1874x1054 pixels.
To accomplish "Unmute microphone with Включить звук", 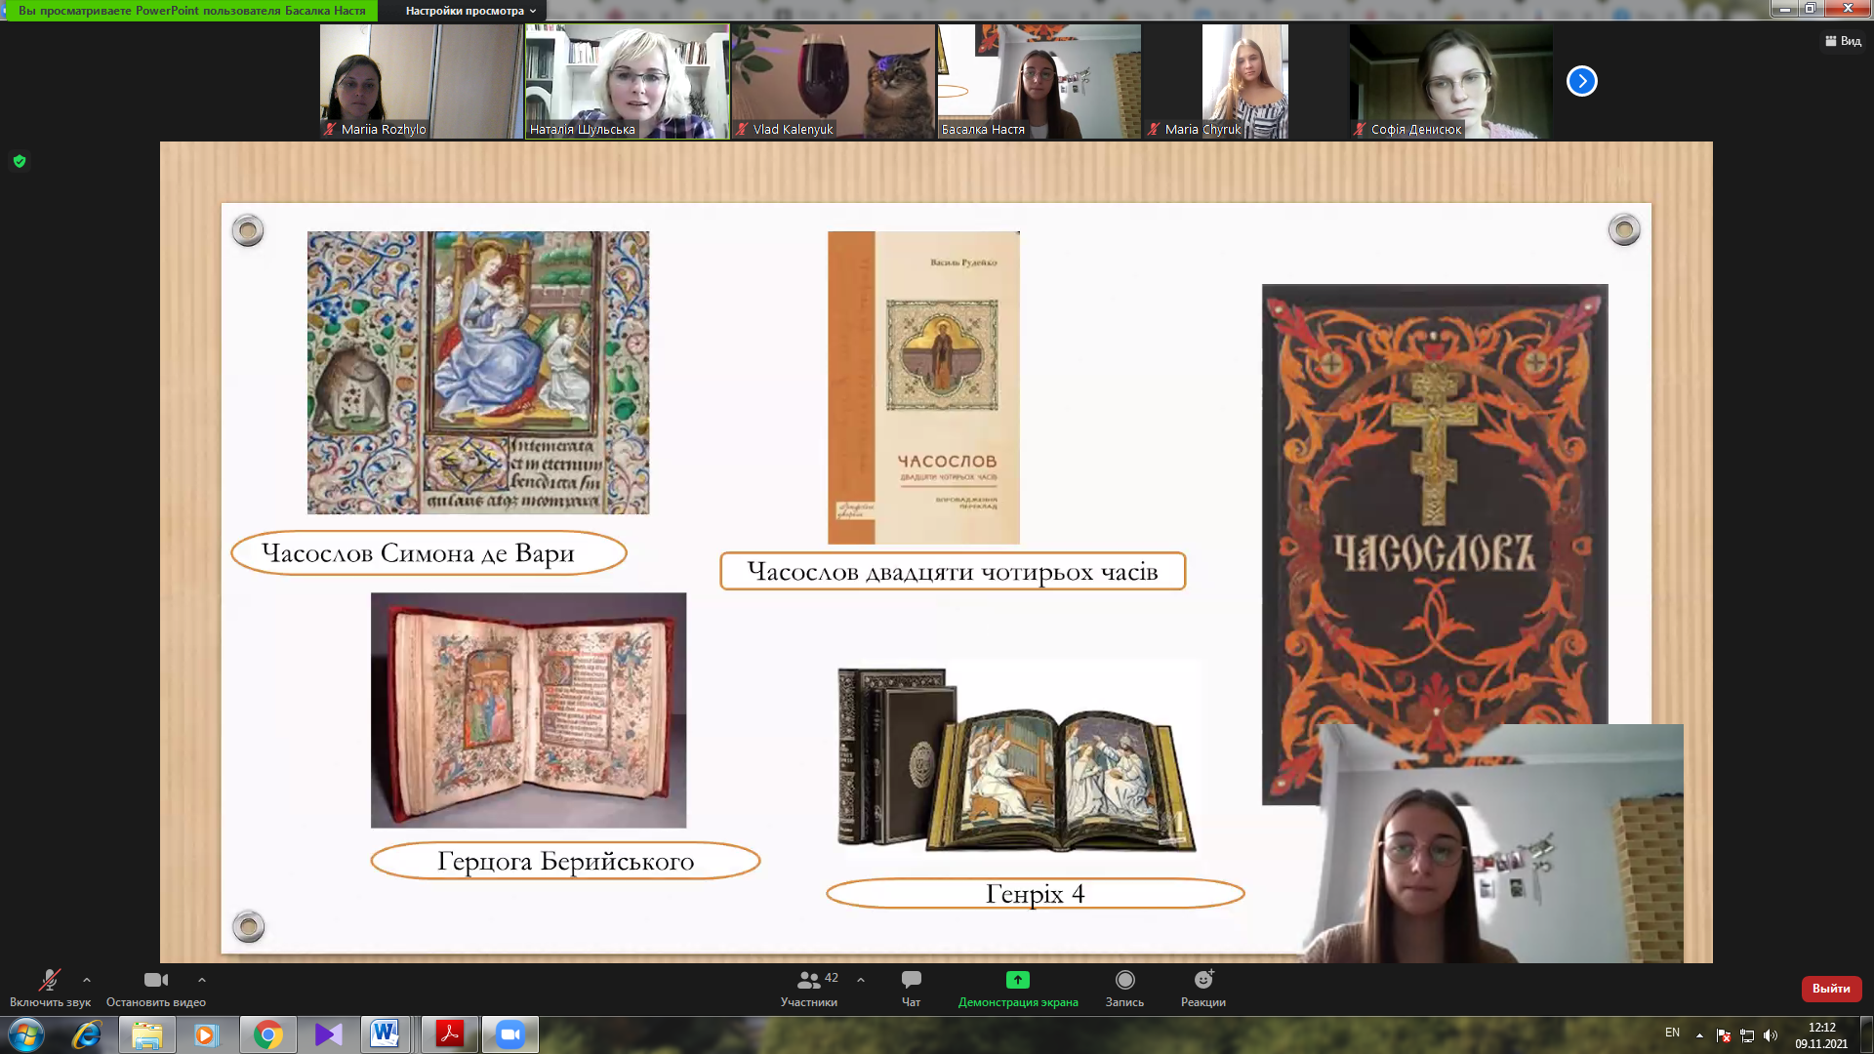I will pos(49,980).
